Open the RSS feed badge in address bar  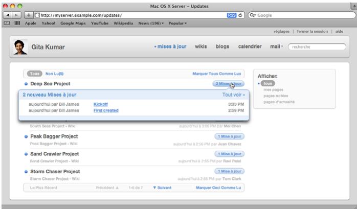tap(232, 15)
